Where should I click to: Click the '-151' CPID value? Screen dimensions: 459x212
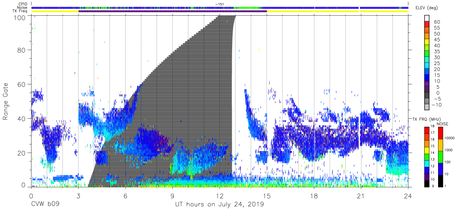coord(219,4)
